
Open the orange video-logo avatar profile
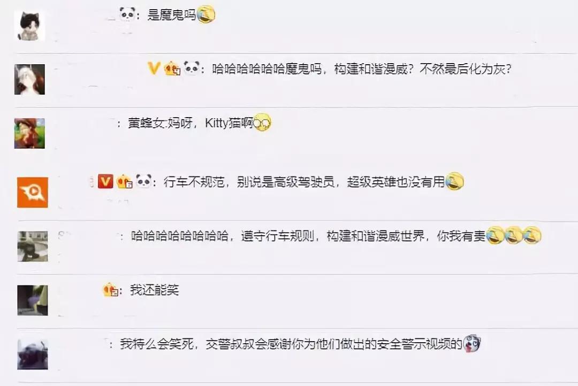pos(33,192)
